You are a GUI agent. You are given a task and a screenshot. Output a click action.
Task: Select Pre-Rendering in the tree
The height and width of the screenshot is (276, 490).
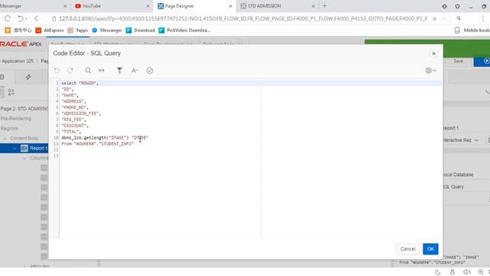pyautogui.click(x=16, y=119)
